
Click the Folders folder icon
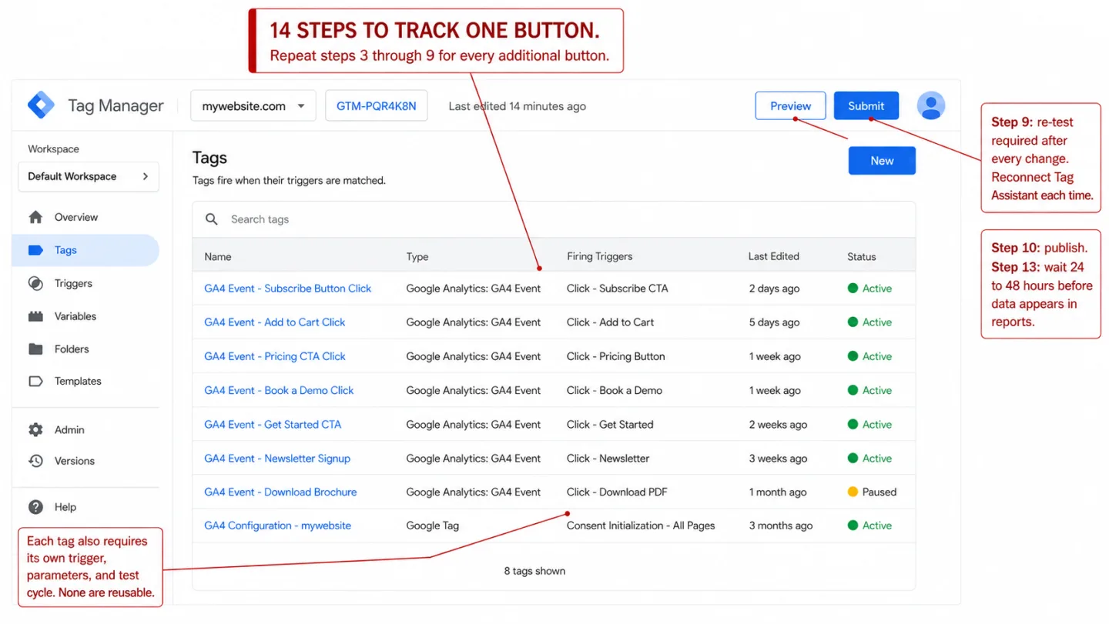coord(35,349)
